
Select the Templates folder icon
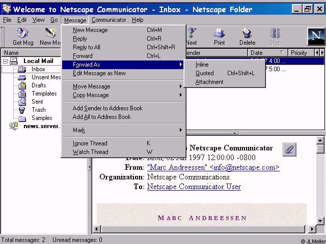click(22, 94)
